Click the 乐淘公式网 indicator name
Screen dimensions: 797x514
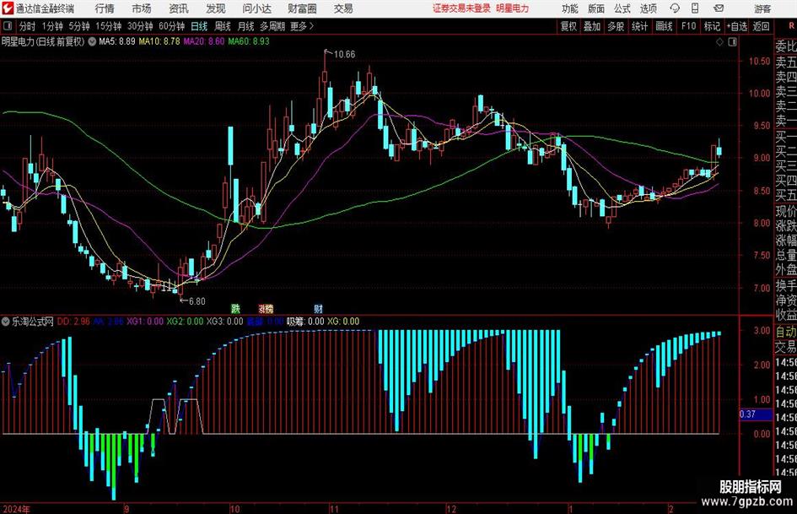coord(33,322)
